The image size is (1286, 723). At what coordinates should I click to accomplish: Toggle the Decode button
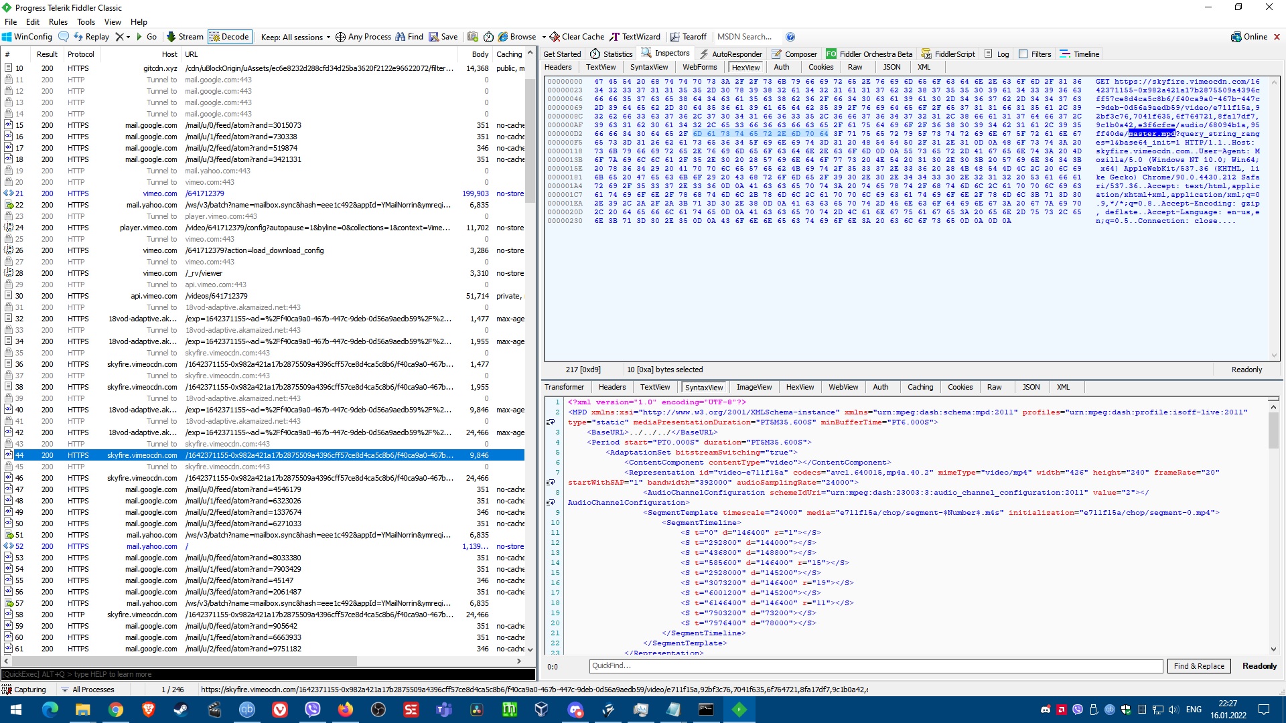point(230,37)
